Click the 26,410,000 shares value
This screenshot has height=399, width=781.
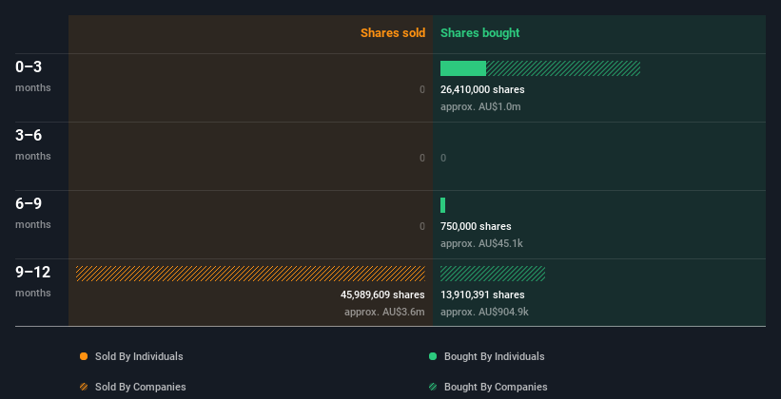[x=482, y=89]
